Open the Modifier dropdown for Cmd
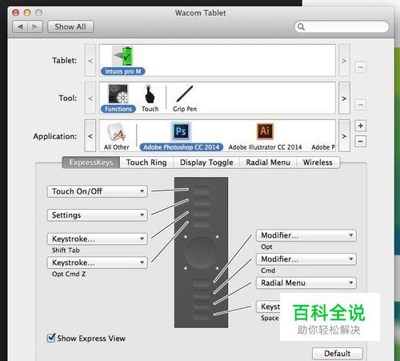This screenshot has width=400, height=361. [x=306, y=259]
